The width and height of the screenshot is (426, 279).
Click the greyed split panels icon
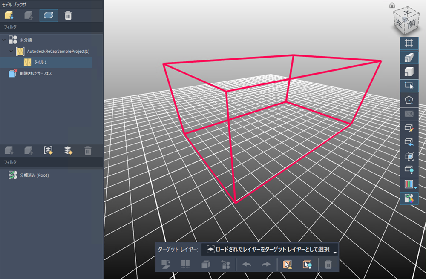186,264
